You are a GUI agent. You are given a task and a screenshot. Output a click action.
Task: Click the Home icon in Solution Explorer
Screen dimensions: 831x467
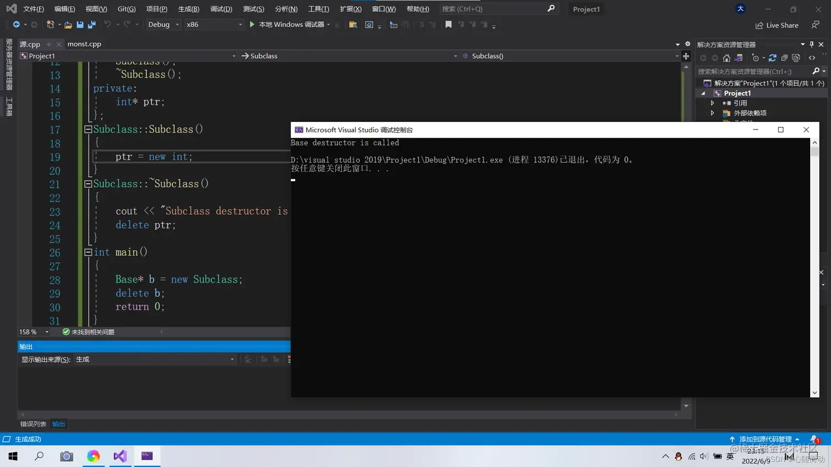click(727, 58)
